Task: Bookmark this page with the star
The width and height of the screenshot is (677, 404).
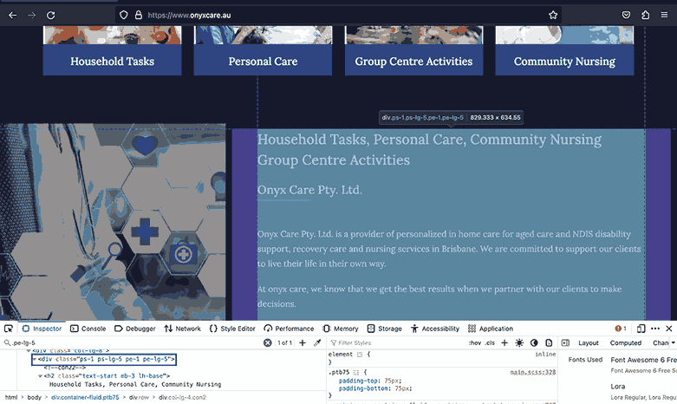Action: (553, 15)
